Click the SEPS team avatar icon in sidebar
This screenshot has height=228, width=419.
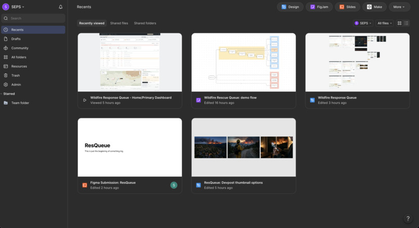(6, 7)
